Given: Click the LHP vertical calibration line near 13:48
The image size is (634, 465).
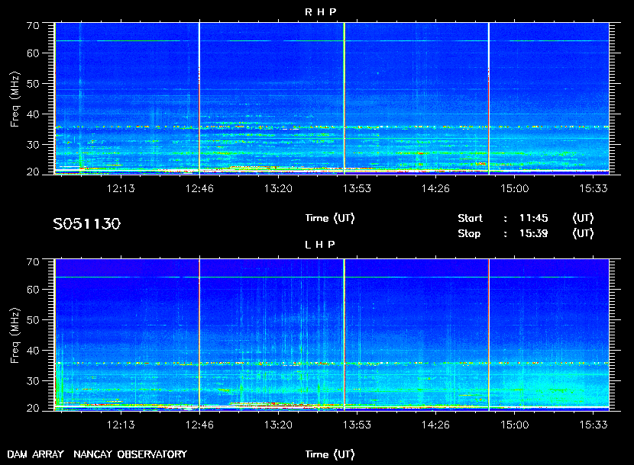Looking at the screenshot, I should click(x=344, y=335).
